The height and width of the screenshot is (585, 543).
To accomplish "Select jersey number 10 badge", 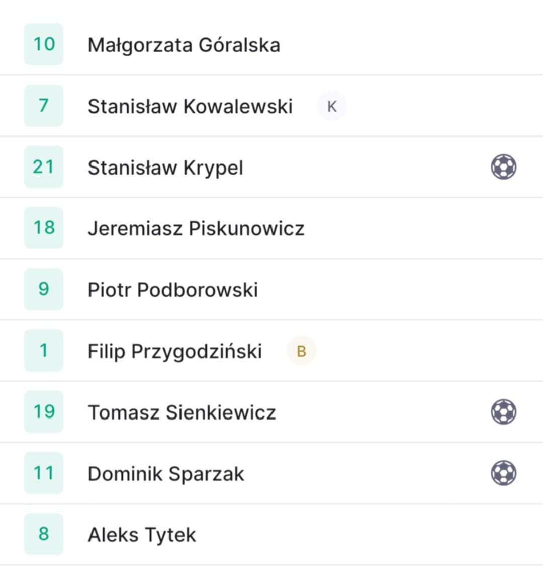I will (x=44, y=44).
